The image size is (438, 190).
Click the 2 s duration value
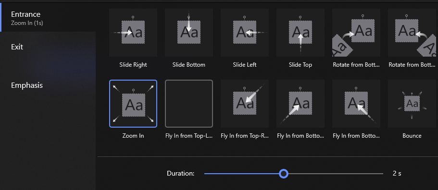[x=397, y=173]
